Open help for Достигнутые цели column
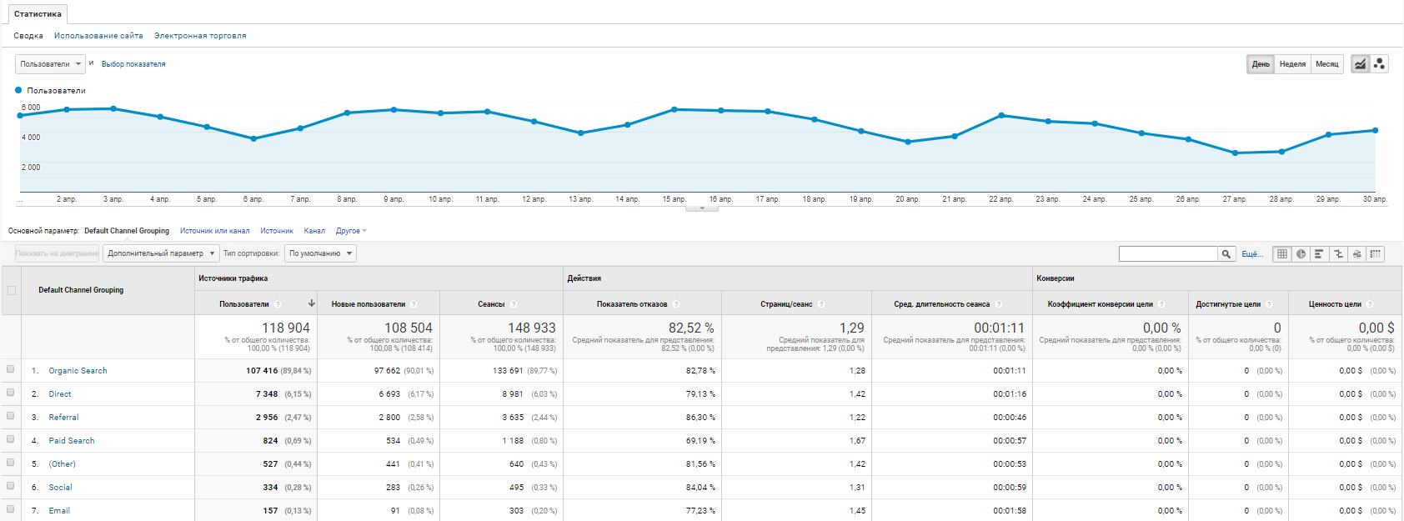Screen dimensions: 1404x521 point(1269,304)
